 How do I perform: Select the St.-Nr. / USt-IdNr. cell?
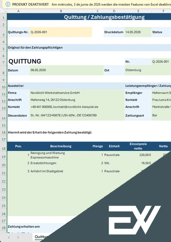[x=77, y=116]
